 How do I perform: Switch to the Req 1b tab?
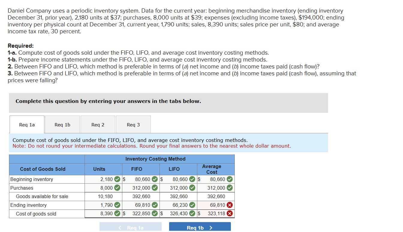[x=62, y=125]
